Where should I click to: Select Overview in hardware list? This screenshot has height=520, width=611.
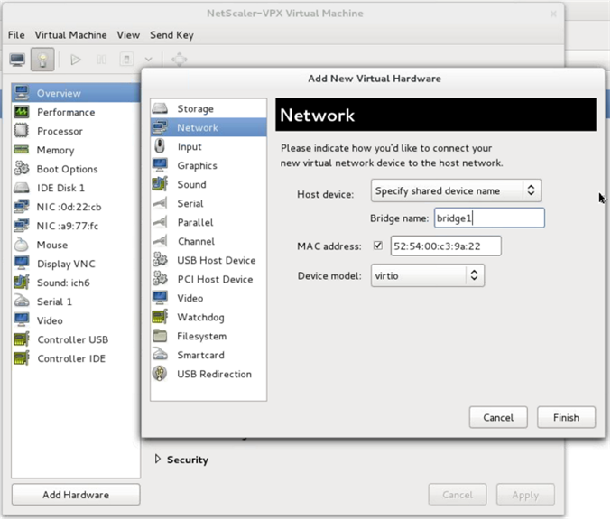76,93
